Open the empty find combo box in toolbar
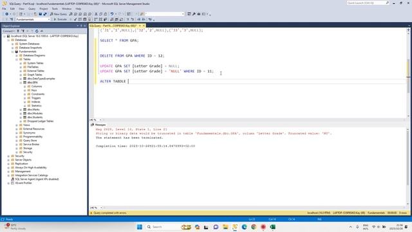The image size is (412, 232). pyautogui.click(x=165, y=14)
